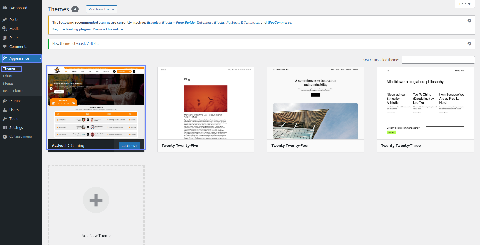Click Begin activating plugins link

[x=71, y=29]
